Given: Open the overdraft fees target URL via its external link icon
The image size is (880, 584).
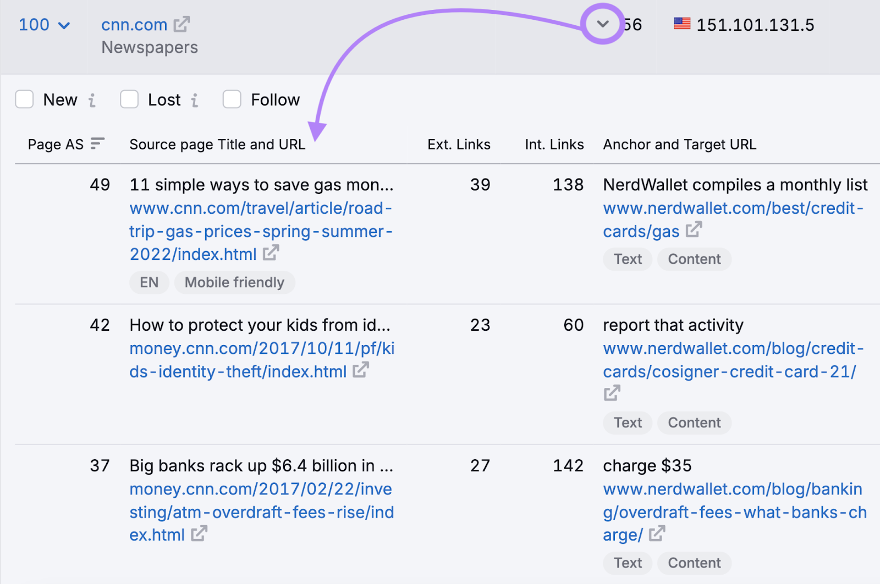Looking at the screenshot, I should 656,533.
